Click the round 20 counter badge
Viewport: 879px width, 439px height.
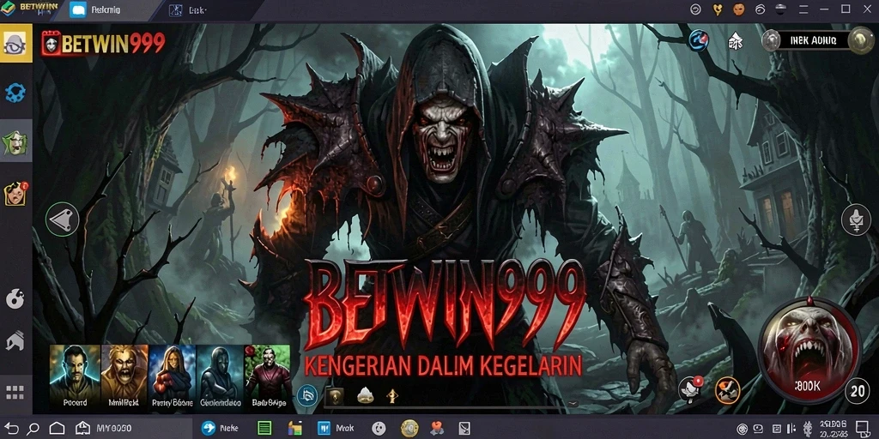pyautogui.click(x=858, y=391)
